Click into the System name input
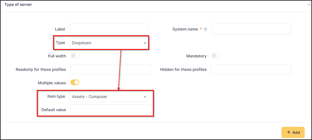The width and height of the screenshot is (312, 140). pyautogui.click(x=251, y=29)
